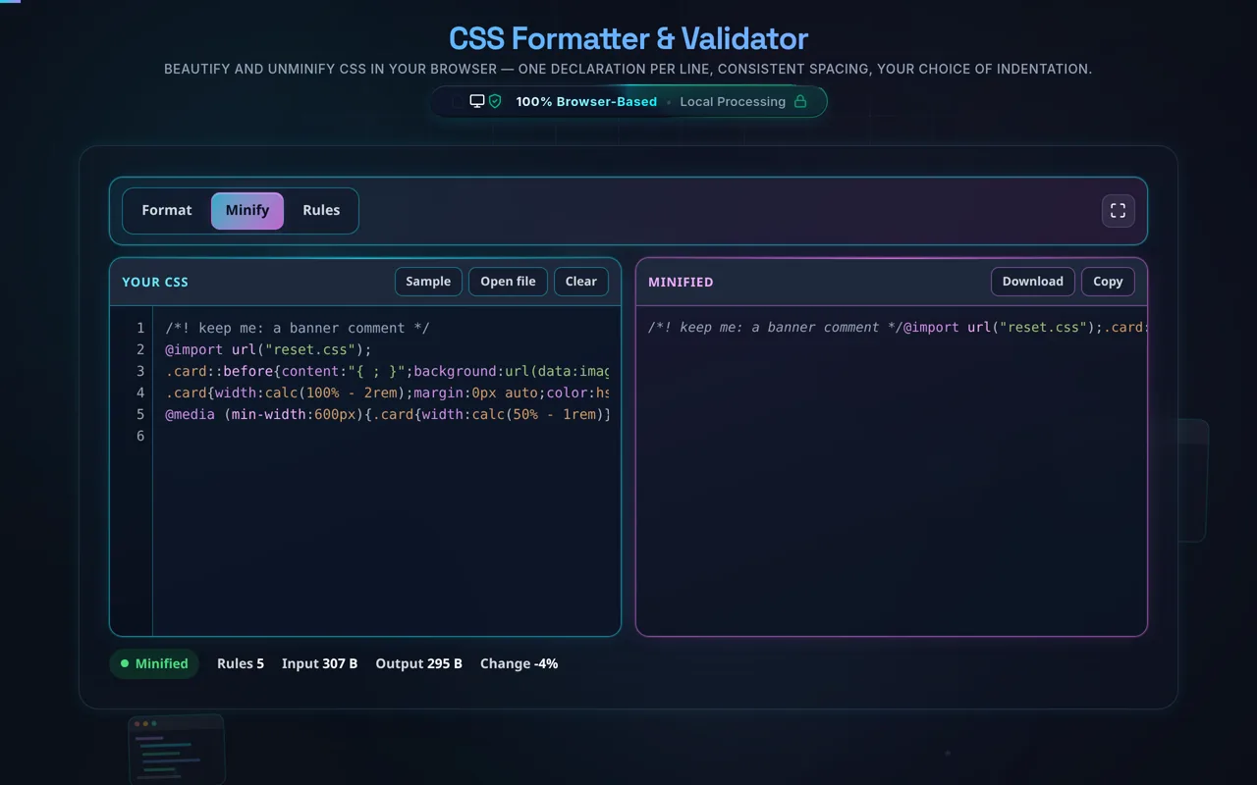Image resolution: width=1257 pixels, height=785 pixels.
Task: Clear the CSS input
Action: tap(581, 282)
